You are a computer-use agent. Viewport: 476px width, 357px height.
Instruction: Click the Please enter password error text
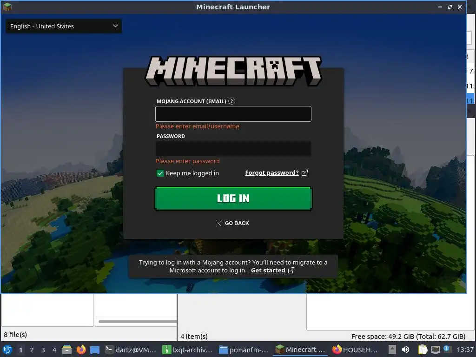pos(188,161)
